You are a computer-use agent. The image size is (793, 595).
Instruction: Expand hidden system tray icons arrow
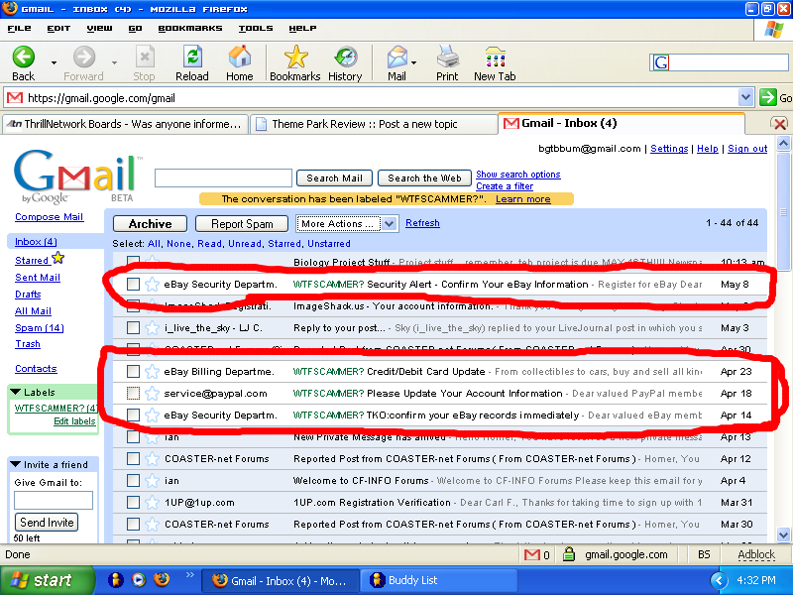click(x=720, y=580)
